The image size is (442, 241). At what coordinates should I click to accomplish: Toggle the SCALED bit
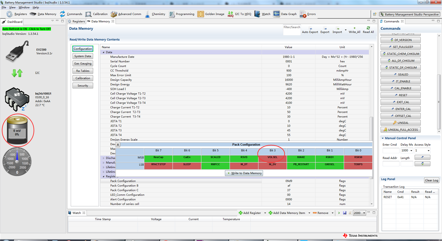tap(215, 158)
